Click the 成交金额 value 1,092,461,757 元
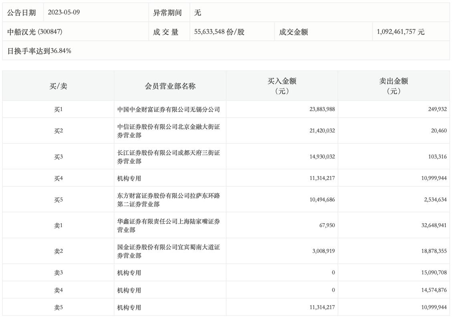Image resolution: width=453 pixels, height=320 pixels. [x=401, y=32]
